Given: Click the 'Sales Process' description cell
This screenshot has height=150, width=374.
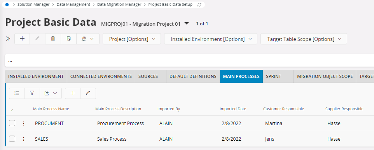Looking at the screenshot, I should 112,139.
